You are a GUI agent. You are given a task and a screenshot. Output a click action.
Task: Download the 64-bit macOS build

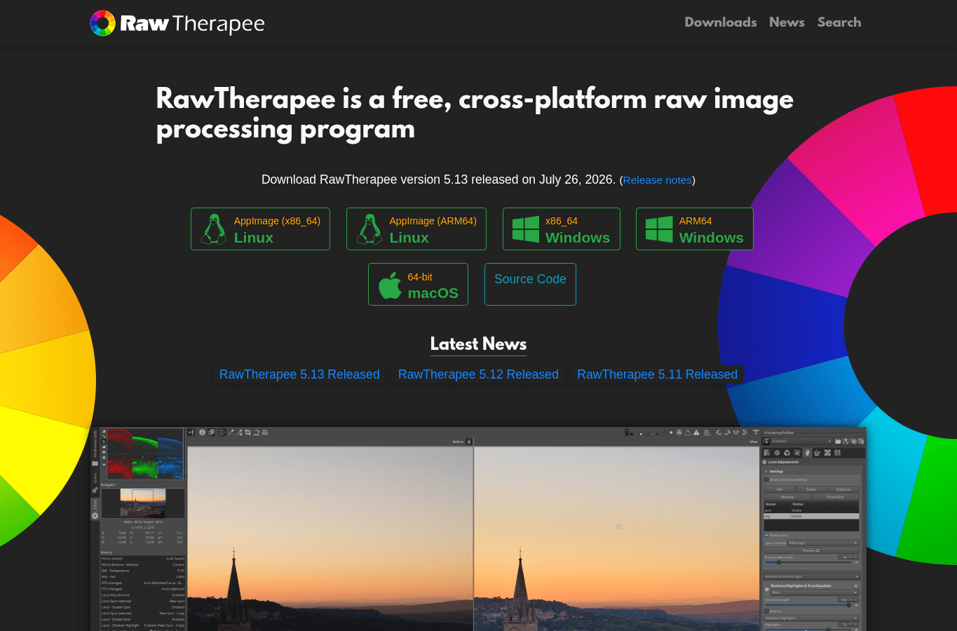[418, 285]
